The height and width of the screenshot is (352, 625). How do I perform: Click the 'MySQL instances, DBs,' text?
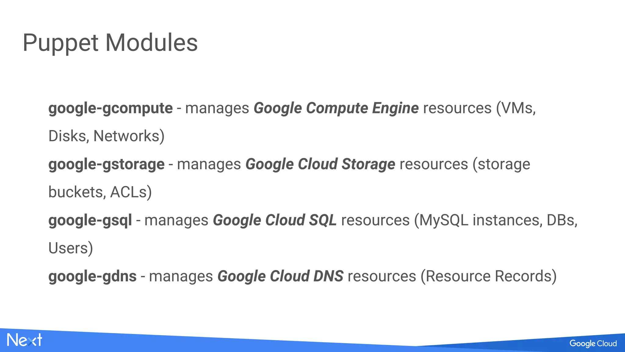click(498, 221)
